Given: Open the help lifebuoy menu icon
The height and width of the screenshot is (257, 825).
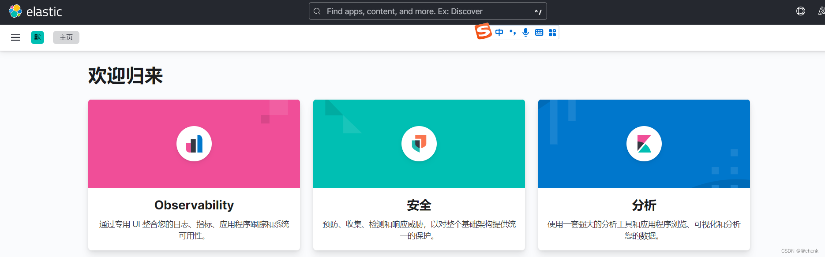Looking at the screenshot, I should pos(801,11).
